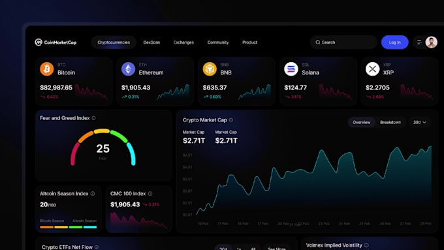Click the Ethereum sparkline chart

[173, 92]
